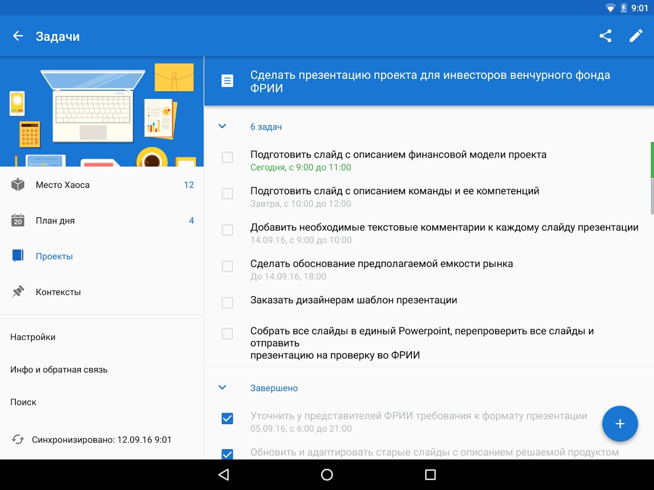The height and width of the screenshot is (490, 654).
Task: Open Инфо и обратная связь
Action: click(x=59, y=370)
